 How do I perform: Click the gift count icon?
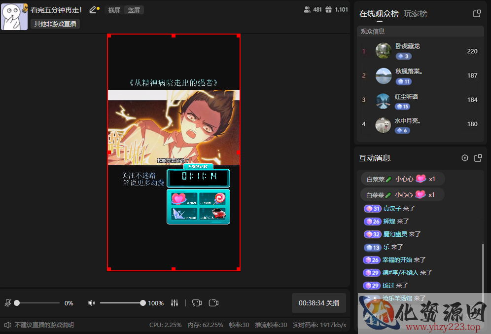pos(328,10)
